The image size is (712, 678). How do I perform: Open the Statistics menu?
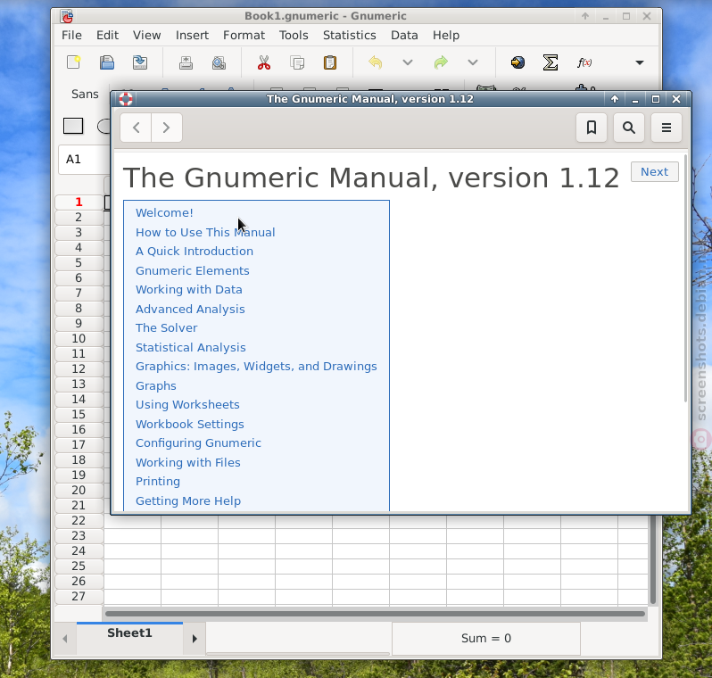349,35
